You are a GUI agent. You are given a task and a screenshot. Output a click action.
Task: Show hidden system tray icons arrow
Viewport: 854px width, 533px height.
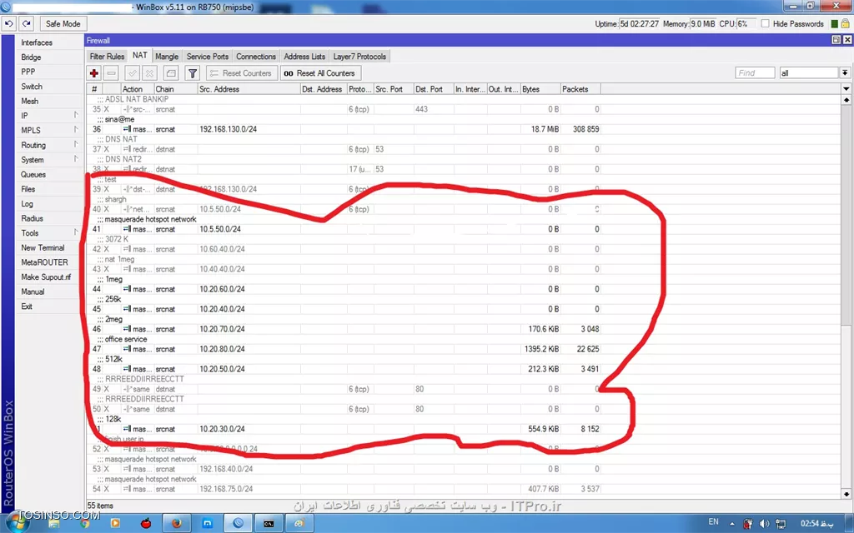click(x=732, y=523)
